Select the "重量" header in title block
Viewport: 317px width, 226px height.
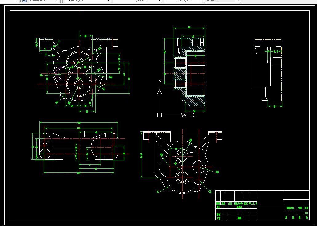tap(300, 208)
